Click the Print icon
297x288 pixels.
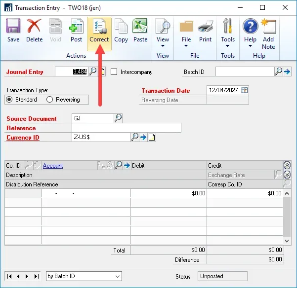(x=205, y=31)
